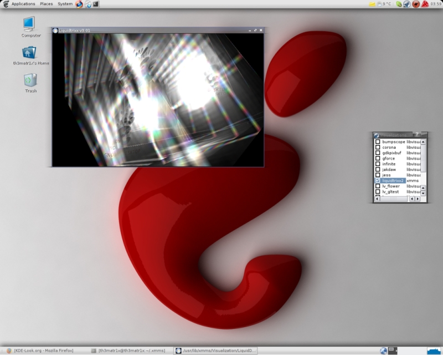This screenshot has width=443, height=355.
Task: Click the red ruby gem tray icon
Action: click(x=425, y=4)
